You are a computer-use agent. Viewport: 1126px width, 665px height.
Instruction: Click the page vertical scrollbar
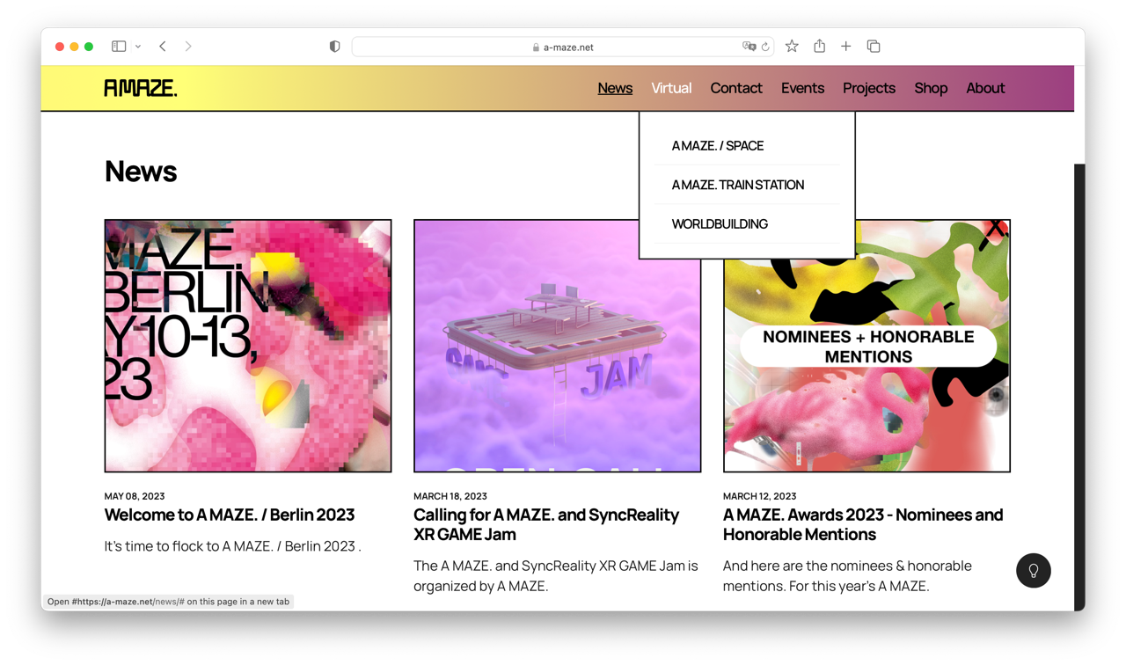1079,387
